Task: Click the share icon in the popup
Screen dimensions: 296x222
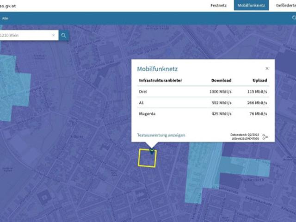Action: (265, 137)
